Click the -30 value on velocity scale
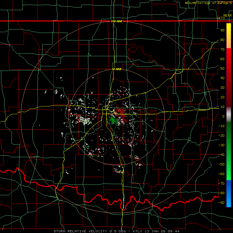Image resolution: width=233 pixels, height=233 pixels. click(221, 145)
